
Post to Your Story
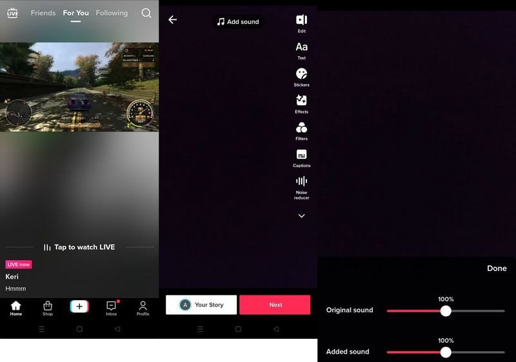201,305
